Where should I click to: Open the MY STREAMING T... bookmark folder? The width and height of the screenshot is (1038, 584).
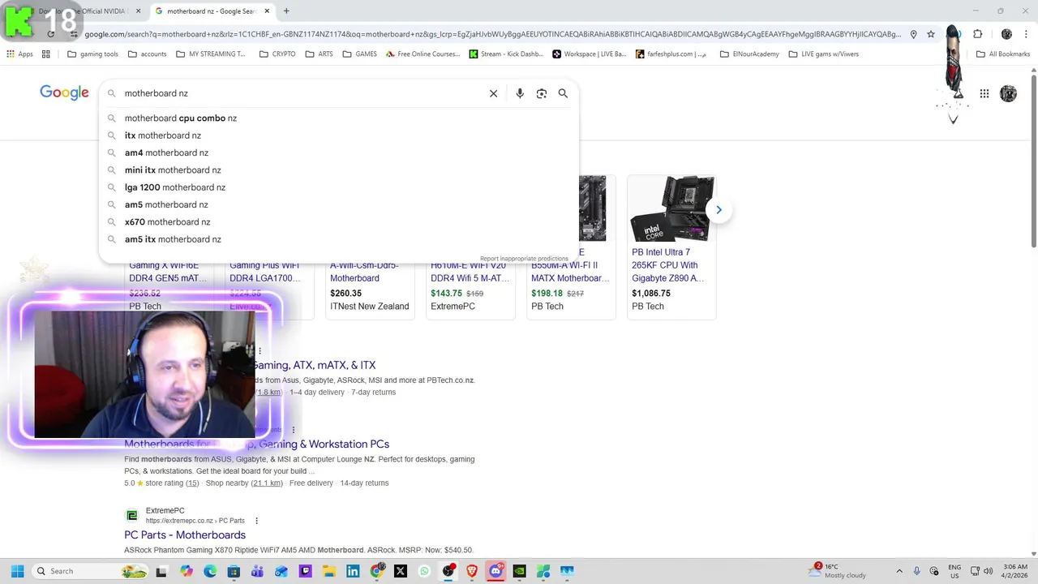coord(210,54)
